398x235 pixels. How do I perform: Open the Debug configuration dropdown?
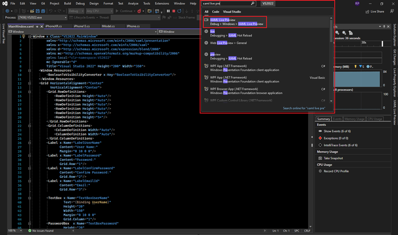pyautogui.click(x=76, y=11)
